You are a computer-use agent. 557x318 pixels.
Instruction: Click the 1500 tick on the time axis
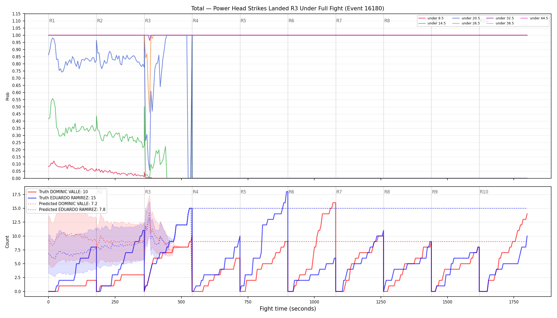tap(447, 302)
